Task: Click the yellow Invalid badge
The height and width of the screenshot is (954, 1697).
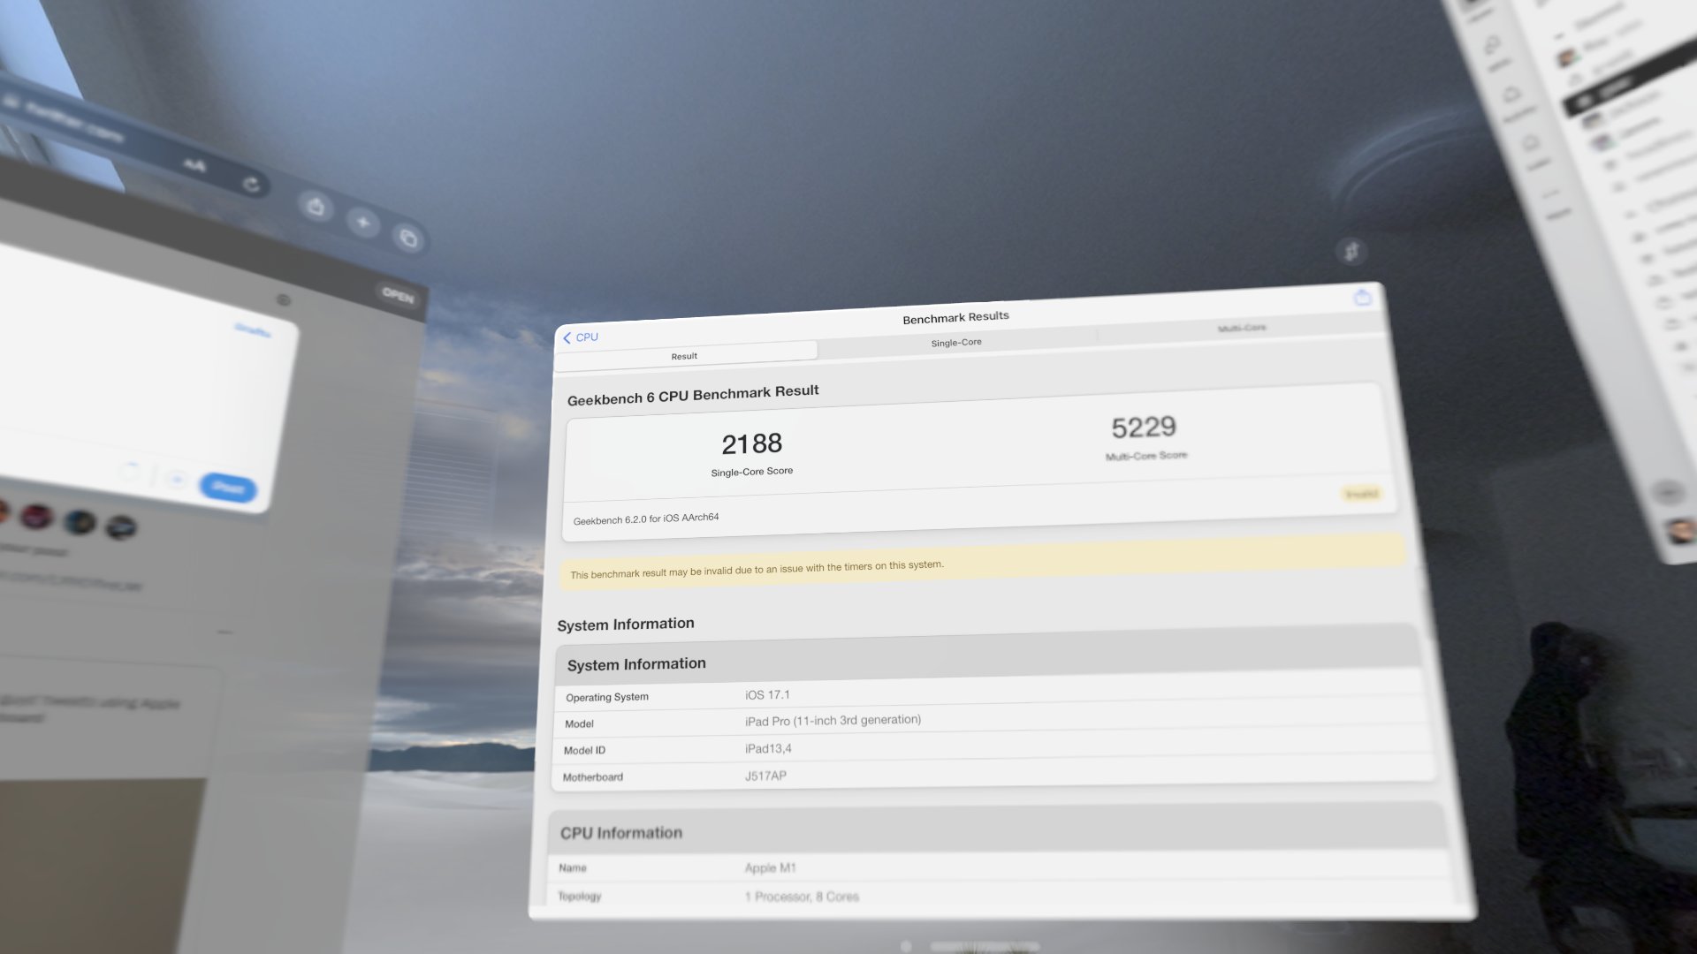Action: (x=1361, y=494)
